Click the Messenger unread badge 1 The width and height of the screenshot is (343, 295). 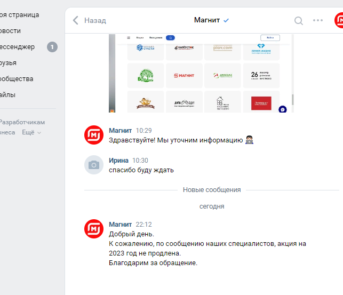point(52,47)
